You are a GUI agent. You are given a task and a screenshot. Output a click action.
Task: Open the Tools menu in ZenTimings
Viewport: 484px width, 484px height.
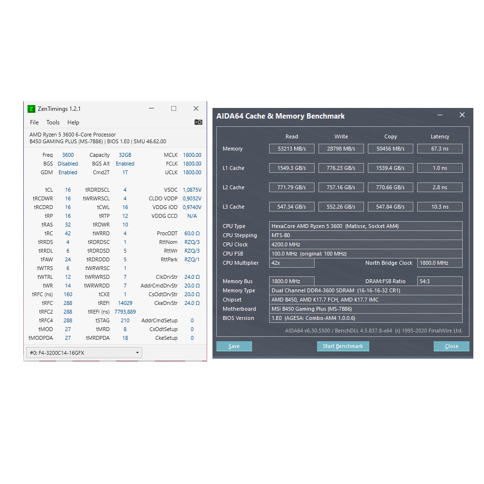[53, 122]
